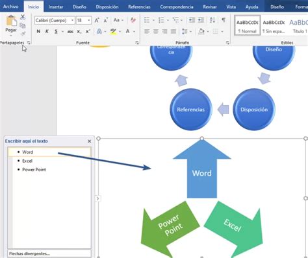Click the multilevel list icon
The width and height of the screenshot is (308, 258).
(175, 20)
